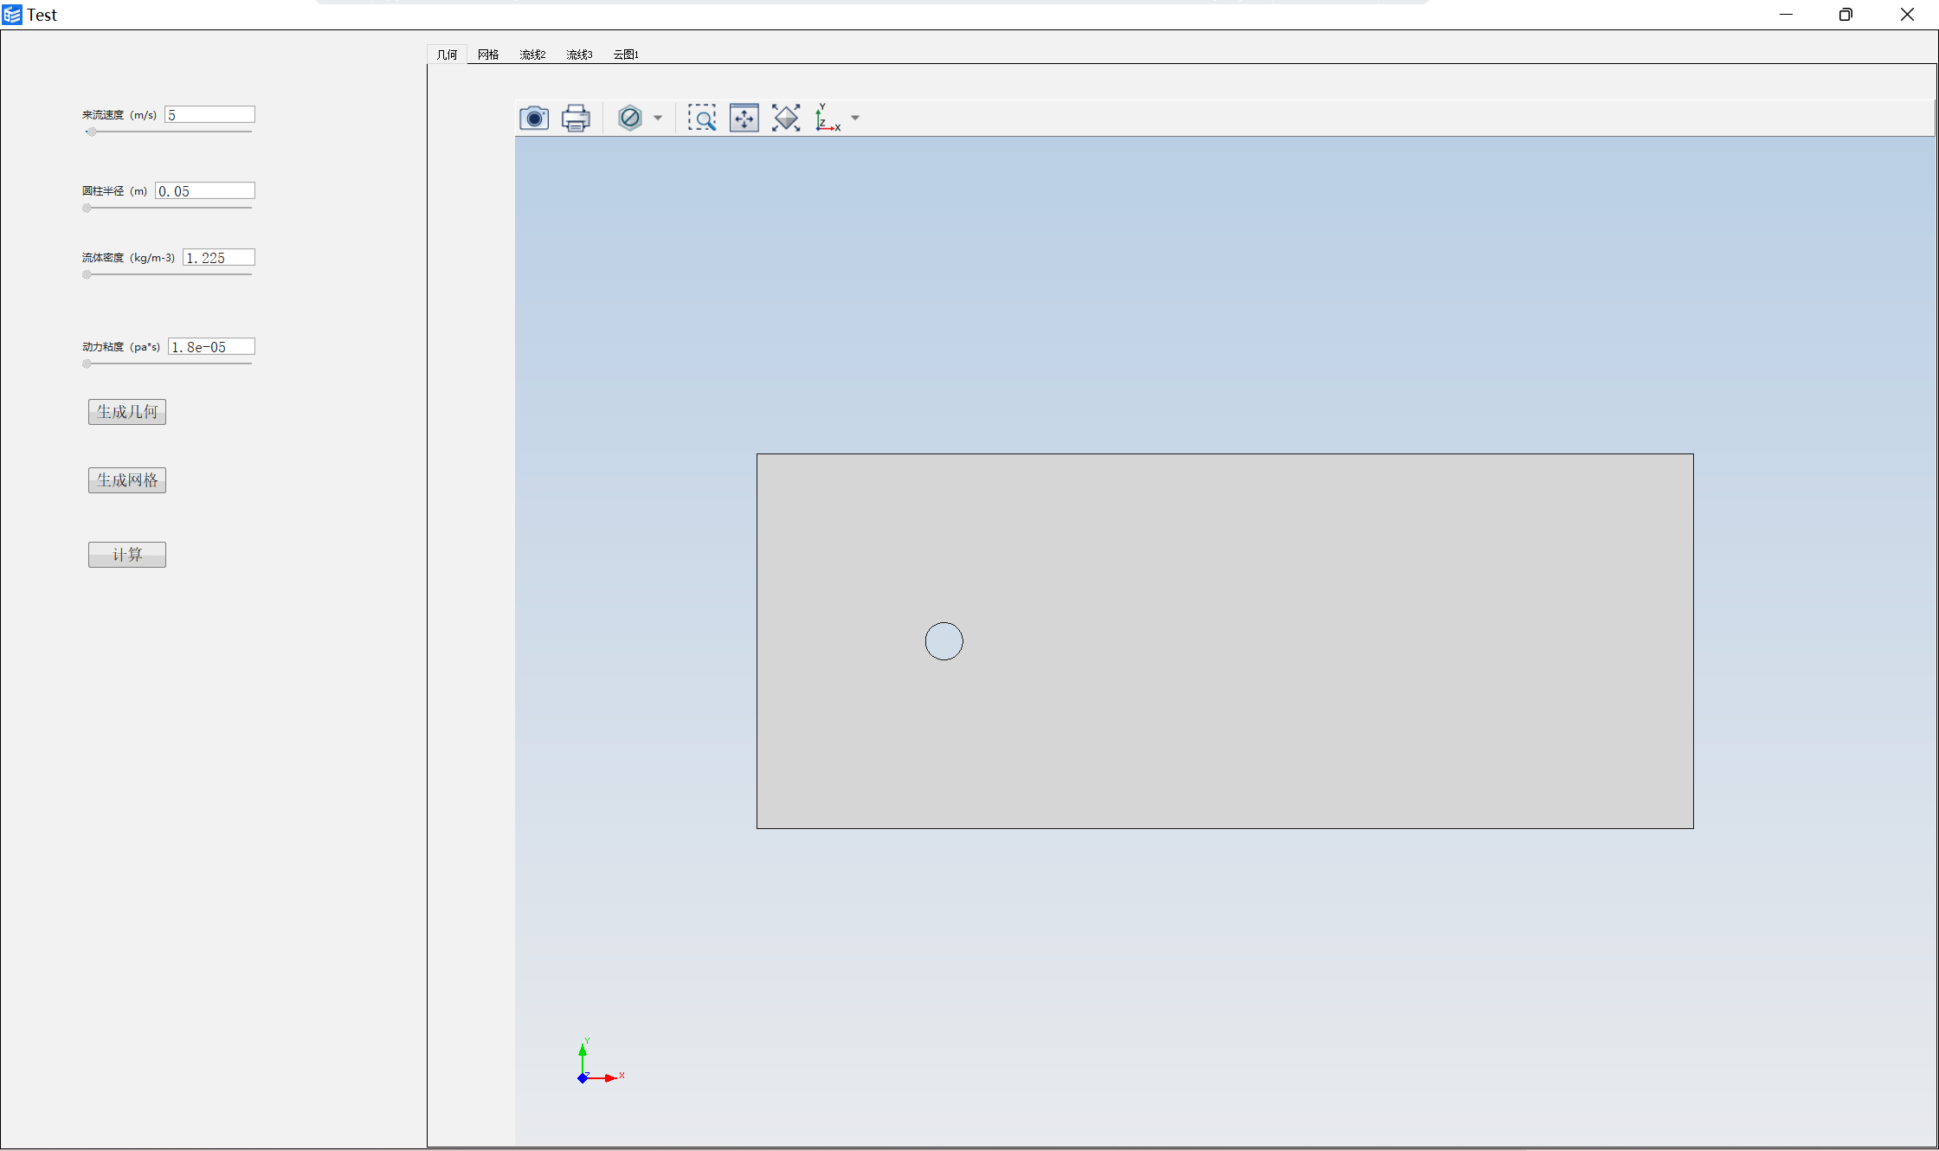Restore down the Test window
The width and height of the screenshot is (1939, 1151).
(x=1846, y=15)
